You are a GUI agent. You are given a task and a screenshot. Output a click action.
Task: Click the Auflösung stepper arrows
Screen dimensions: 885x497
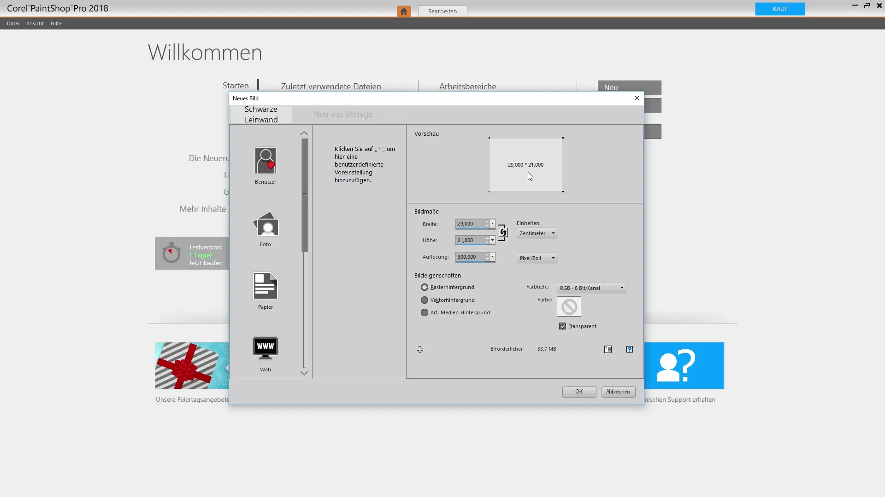pos(487,257)
